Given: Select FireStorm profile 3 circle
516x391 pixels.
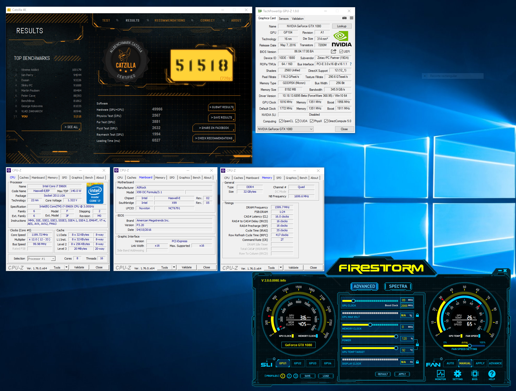Looking at the screenshot, I should click(x=296, y=376).
